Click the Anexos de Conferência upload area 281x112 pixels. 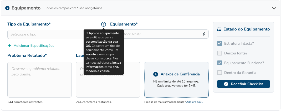click(176, 87)
